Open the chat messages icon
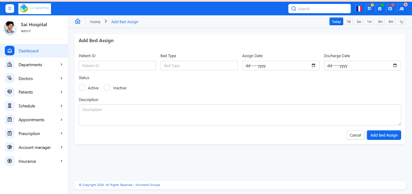This screenshot has width=412, height=194. tap(390, 9)
